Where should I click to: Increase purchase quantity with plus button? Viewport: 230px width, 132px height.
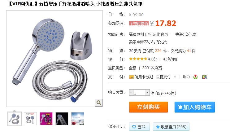point(147,93)
